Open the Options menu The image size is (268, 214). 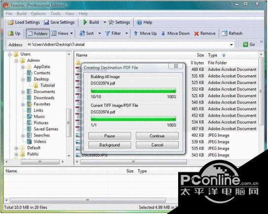[38, 13]
